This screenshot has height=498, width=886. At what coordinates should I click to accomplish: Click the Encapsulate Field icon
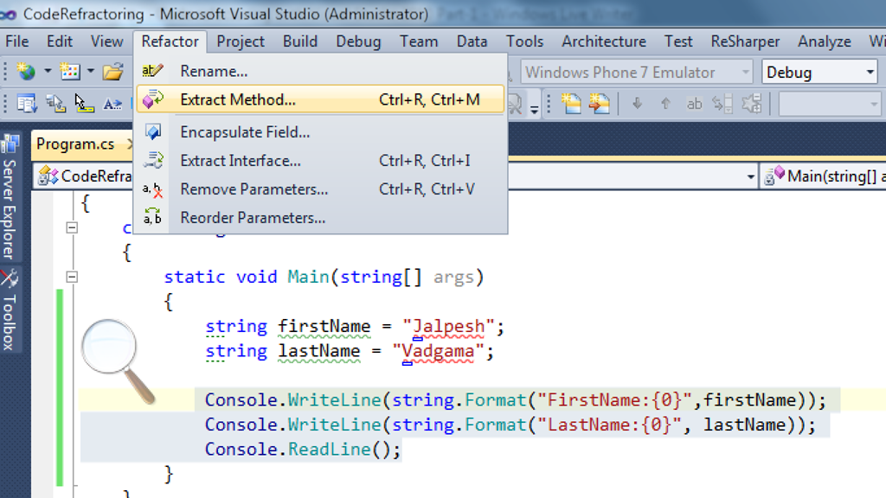152,132
